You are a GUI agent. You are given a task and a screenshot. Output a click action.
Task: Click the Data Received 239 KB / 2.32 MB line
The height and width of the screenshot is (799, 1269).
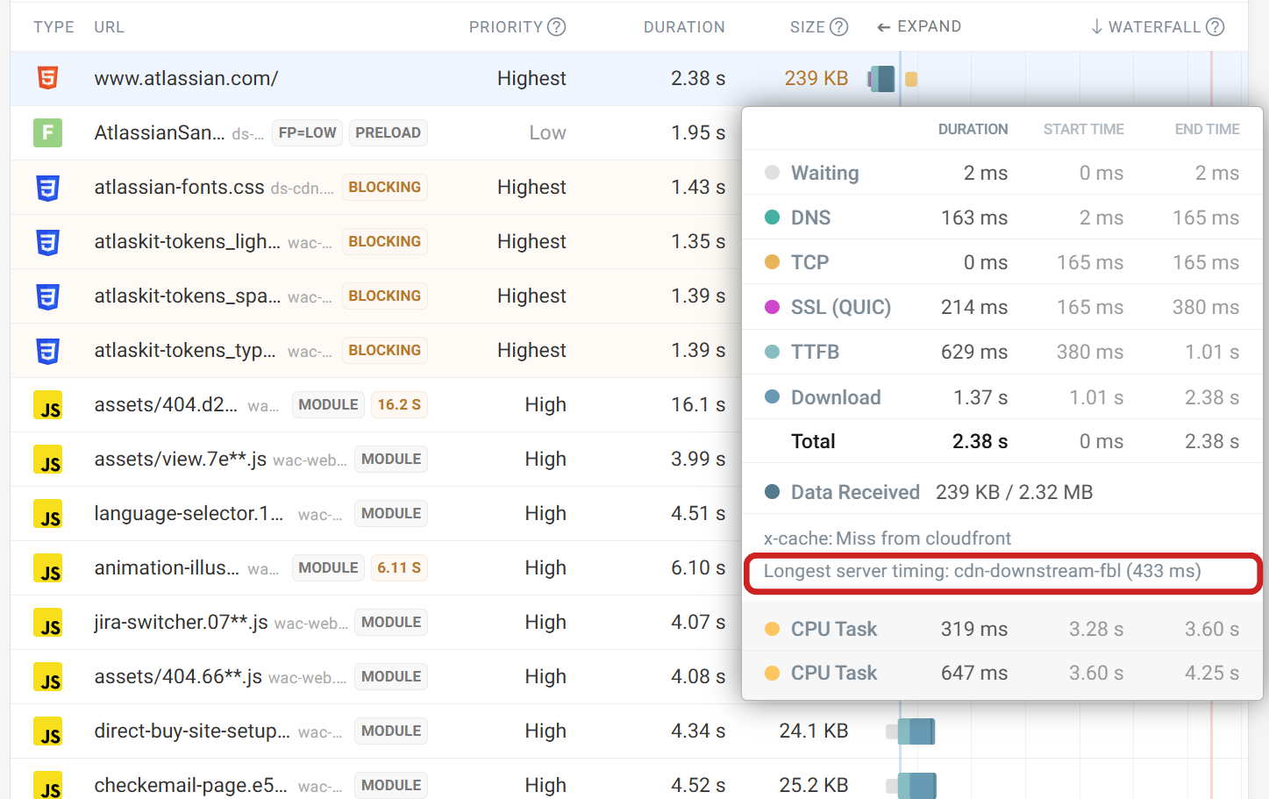point(928,492)
